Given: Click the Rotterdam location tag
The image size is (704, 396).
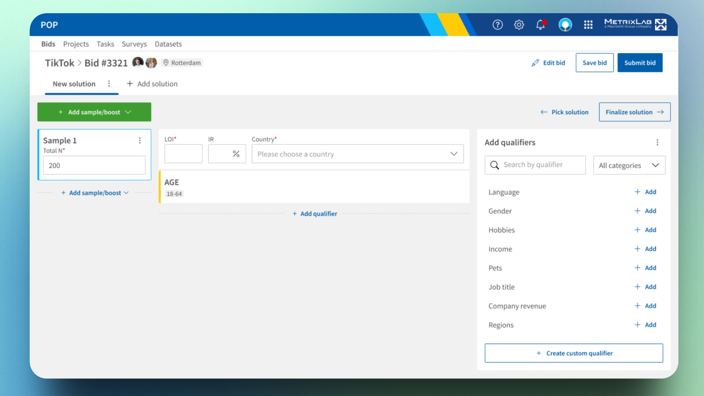Looking at the screenshot, I should (182, 63).
